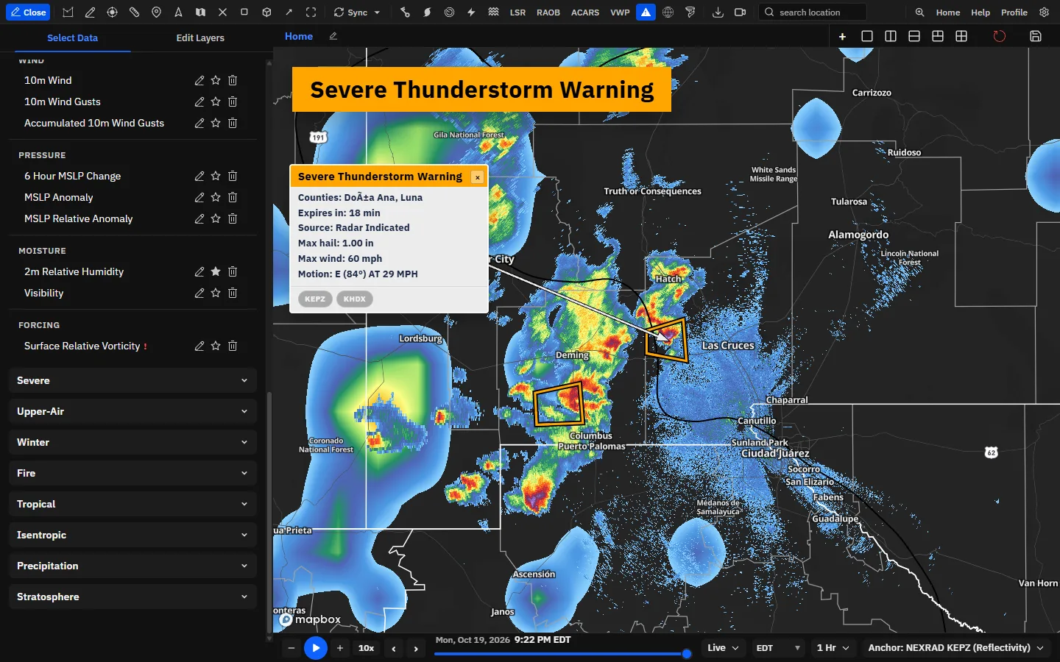Favorite the 10m Wind Gusts star

[x=216, y=102]
